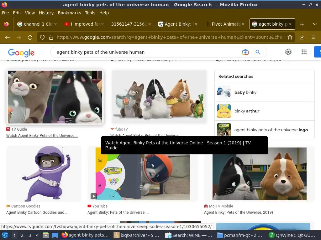The image size is (321, 240).
Task: Open the Tools menu
Action: point(90,13)
